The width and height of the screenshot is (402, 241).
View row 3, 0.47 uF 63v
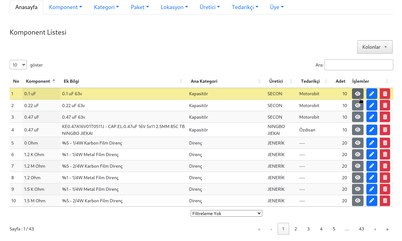[358, 117]
